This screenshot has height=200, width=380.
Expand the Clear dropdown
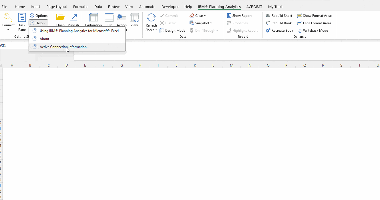198,16
